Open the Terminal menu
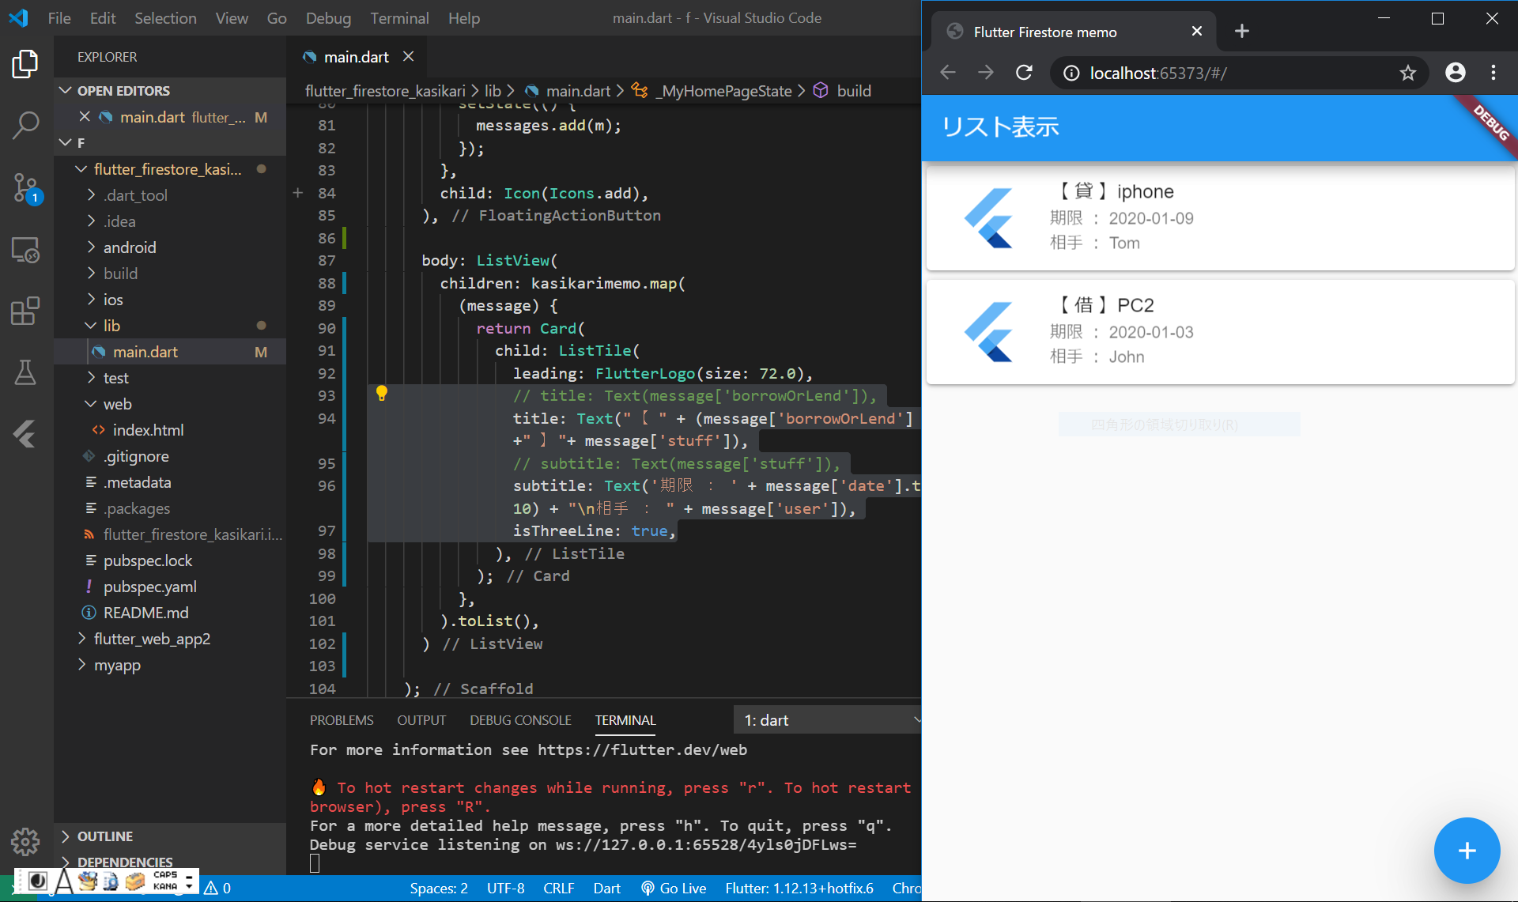This screenshot has width=1518, height=902. click(x=399, y=17)
